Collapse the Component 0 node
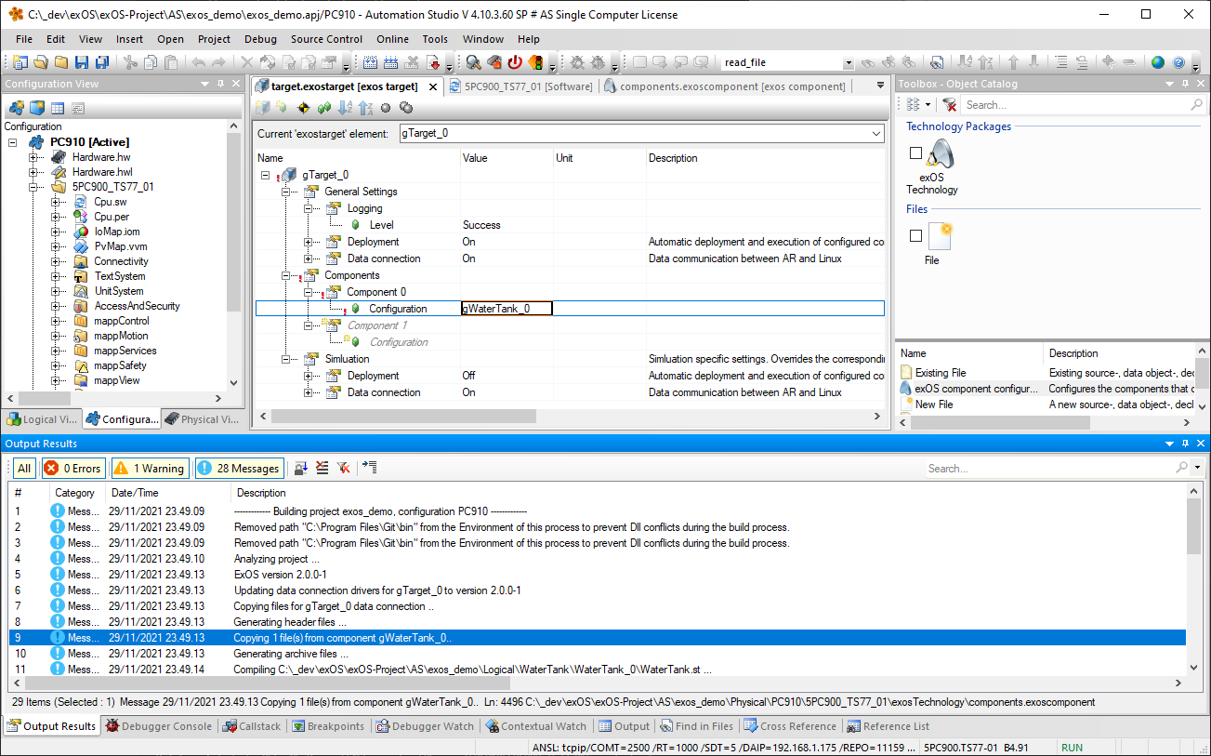Screen dimensions: 1211x756 point(309,292)
